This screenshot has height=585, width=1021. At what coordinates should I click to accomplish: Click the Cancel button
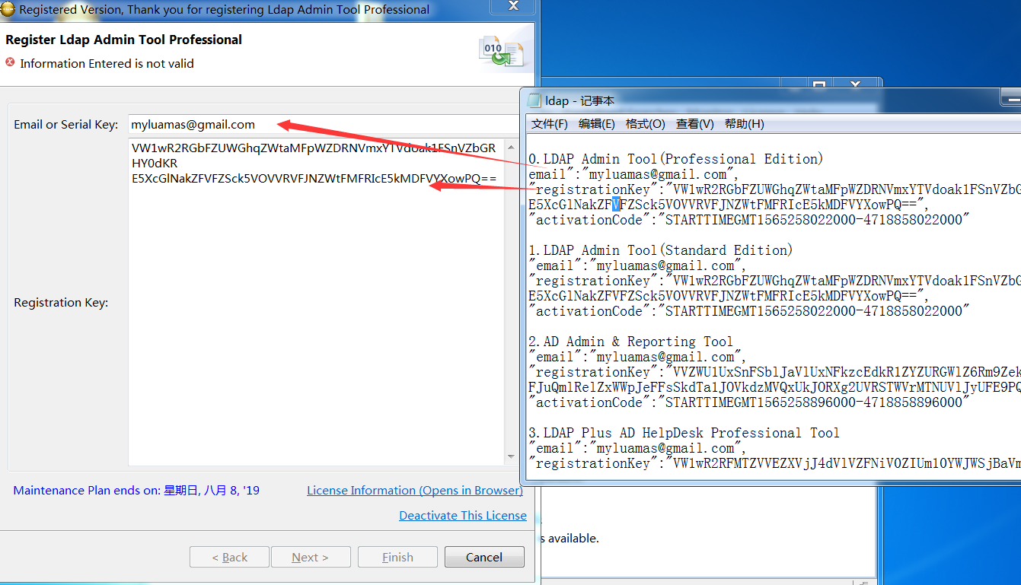(484, 557)
